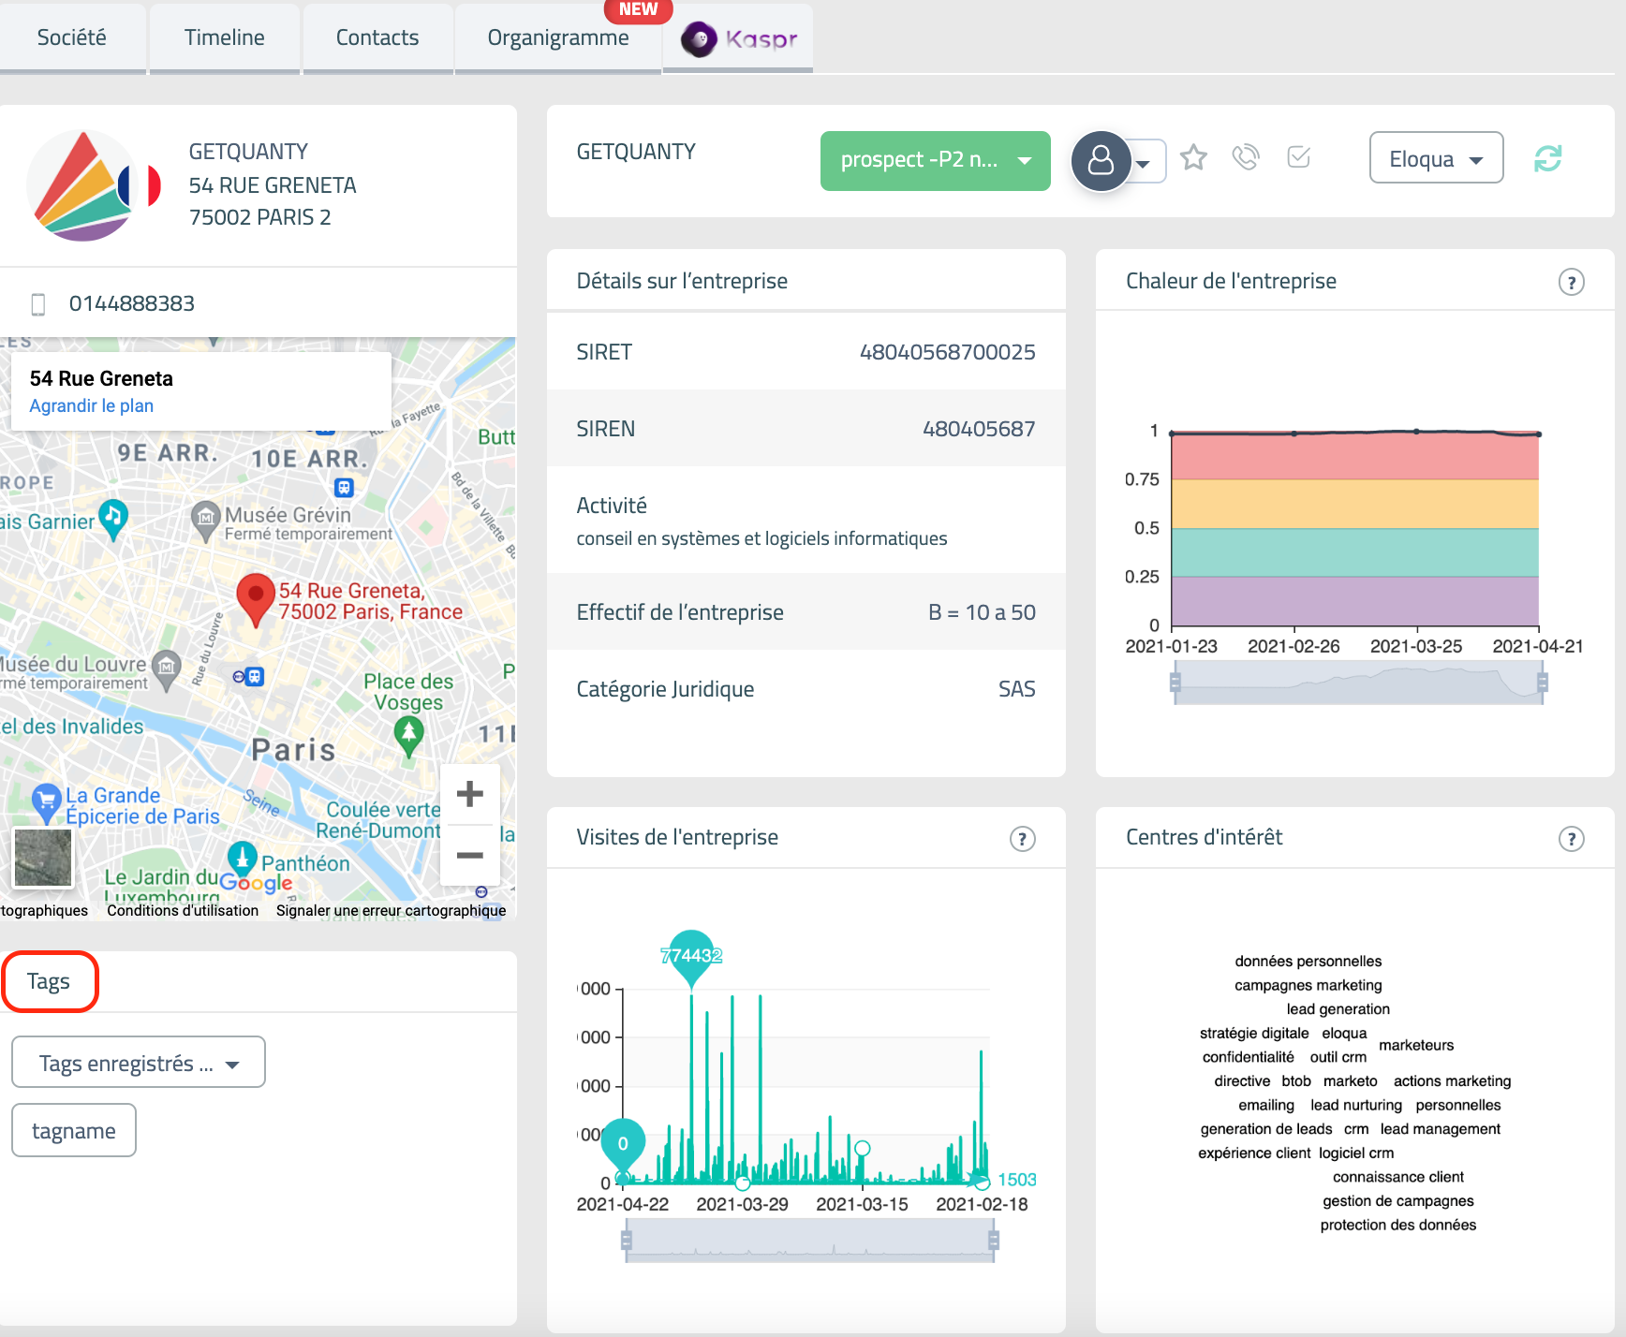The height and width of the screenshot is (1337, 1626).
Task: Click the mobile phone icon
Action: pos(38,303)
